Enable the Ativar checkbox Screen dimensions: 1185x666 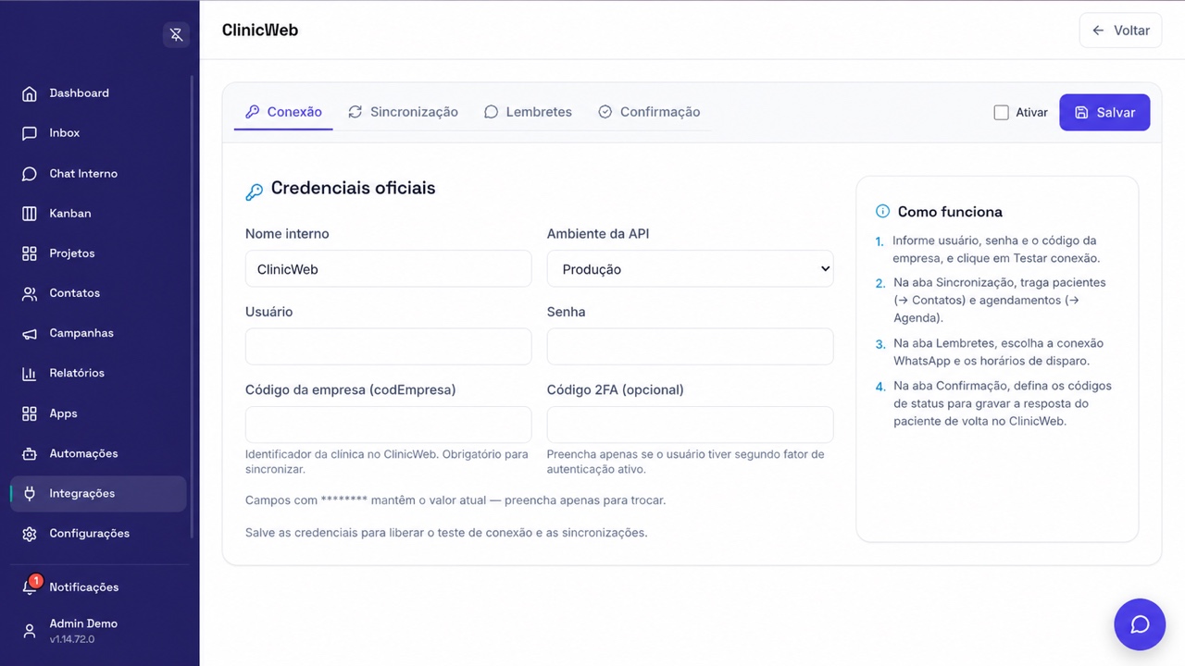(1001, 112)
